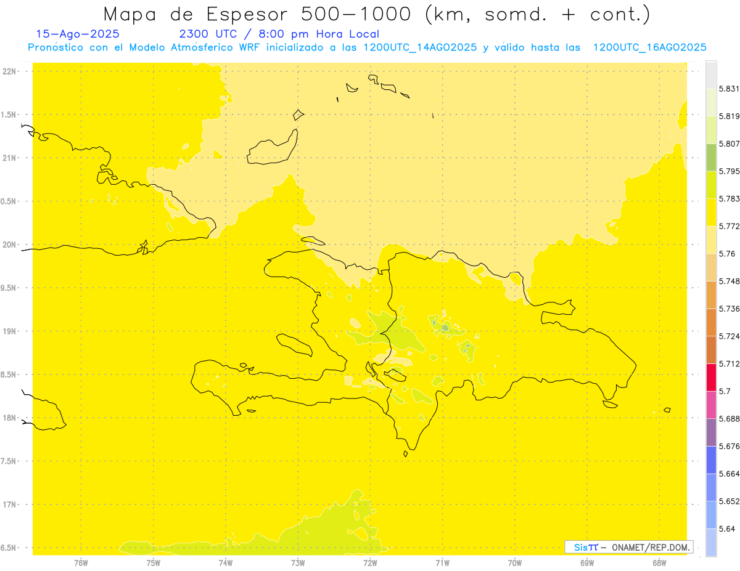This screenshot has width=740, height=571.
Task: Click the longitude label 76W
Action: click(81, 562)
